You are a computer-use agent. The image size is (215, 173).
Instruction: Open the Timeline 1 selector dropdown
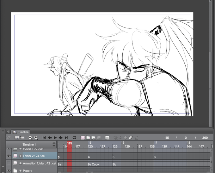click(54, 144)
